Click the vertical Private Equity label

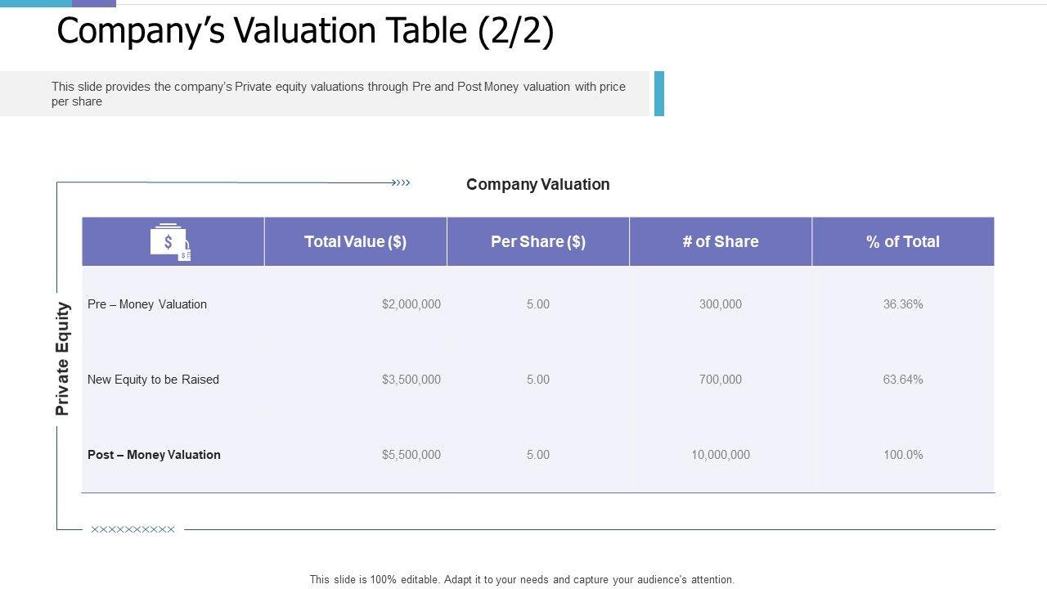(x=63, y=359)
